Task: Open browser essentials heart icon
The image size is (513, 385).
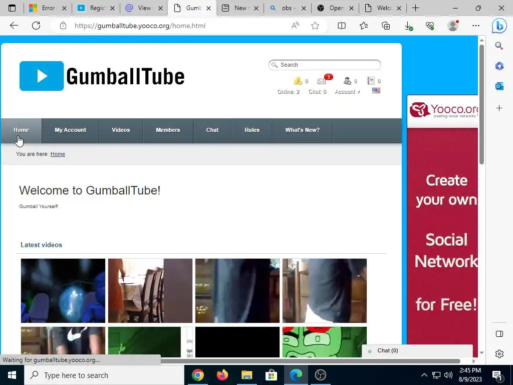Action: [x=430, y=26]
